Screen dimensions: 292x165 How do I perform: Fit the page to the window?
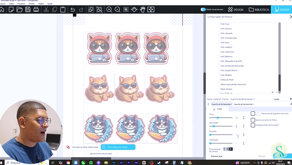coord(151,9)
